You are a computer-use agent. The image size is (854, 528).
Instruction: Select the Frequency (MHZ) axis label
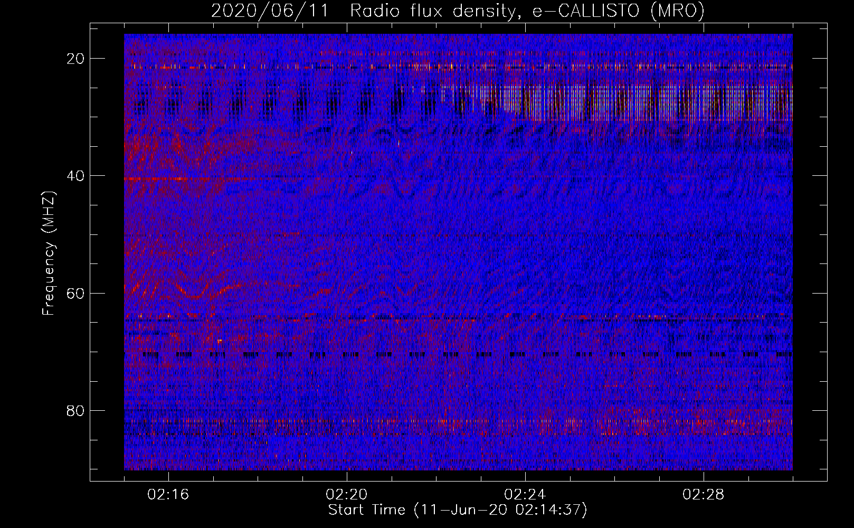pyautogui.click(x=49, y=253)
